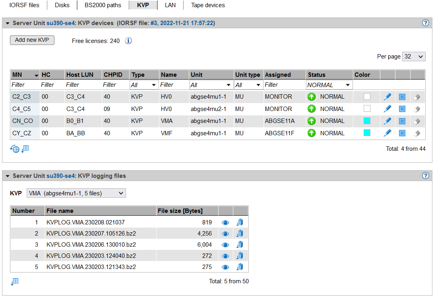434x298 pixels.
Task: Open help for the KVP devices section
Action: pos(426,23)
